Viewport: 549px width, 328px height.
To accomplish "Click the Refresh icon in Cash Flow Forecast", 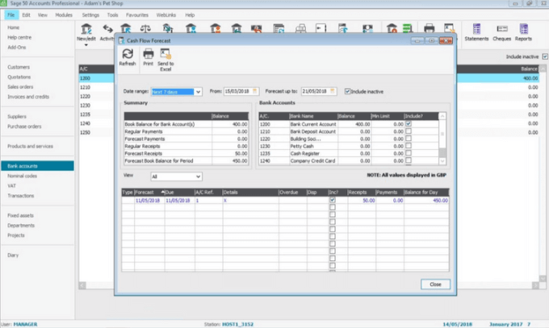I will 127,56.
